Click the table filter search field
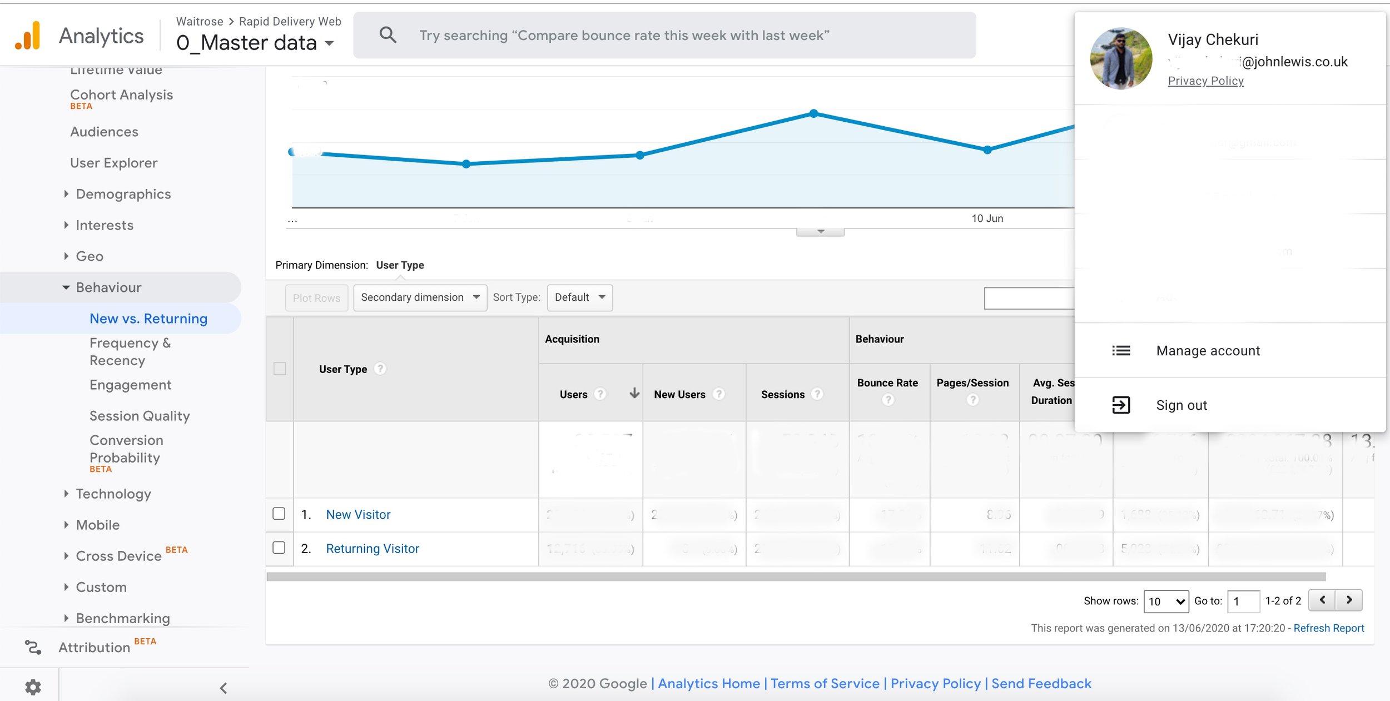This screenshot has width=1390, height=701. (x=1029, y=298)
